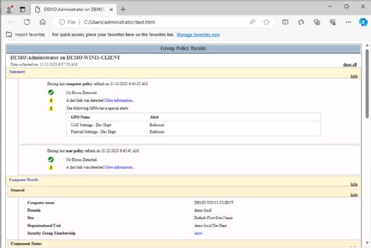Screen dimensions: 371x248
Task: Select the DEMO\Administrator tab
Action: (x=74, y=9)
